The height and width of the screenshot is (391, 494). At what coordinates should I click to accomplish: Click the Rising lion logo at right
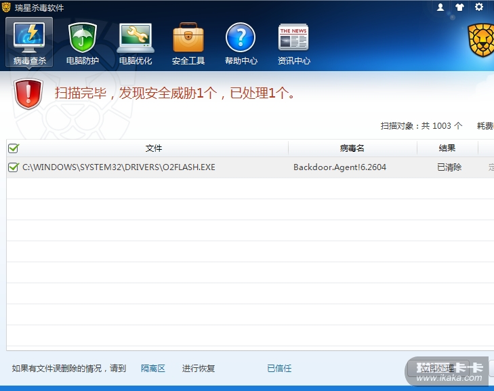click(481, 41)
